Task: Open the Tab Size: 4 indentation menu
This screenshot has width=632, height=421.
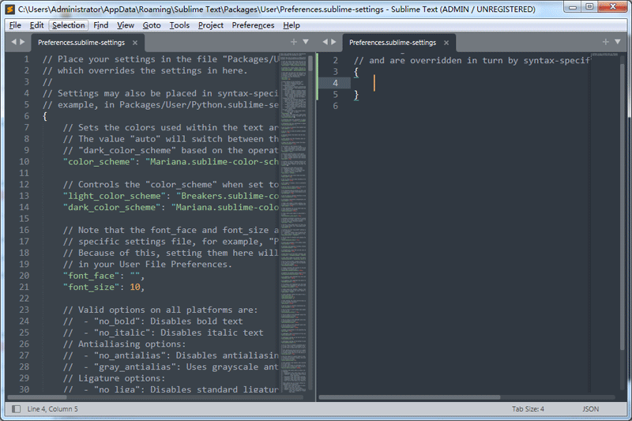Action: (x=528, y=409)
